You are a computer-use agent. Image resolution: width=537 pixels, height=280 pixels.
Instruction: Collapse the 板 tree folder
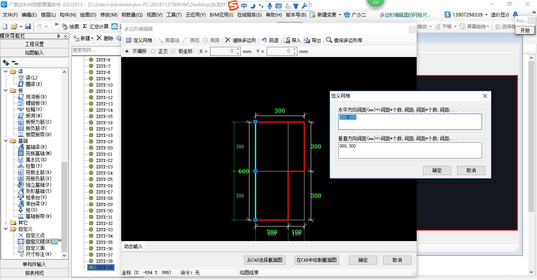click(x=6, y=90)
